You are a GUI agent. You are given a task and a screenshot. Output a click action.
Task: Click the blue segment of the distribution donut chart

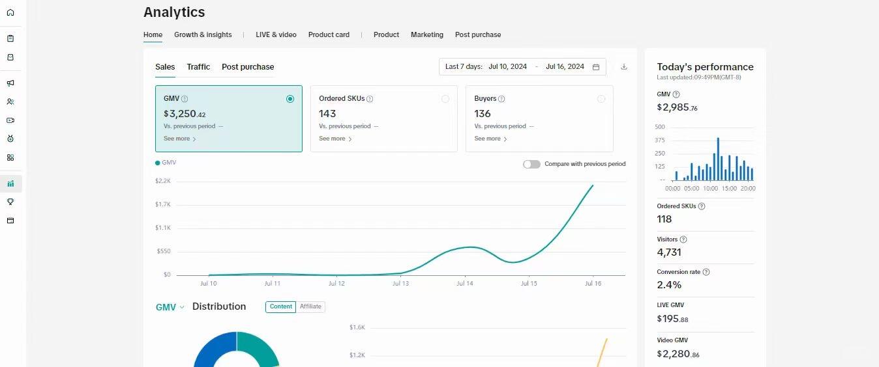(x=215, y=348)
